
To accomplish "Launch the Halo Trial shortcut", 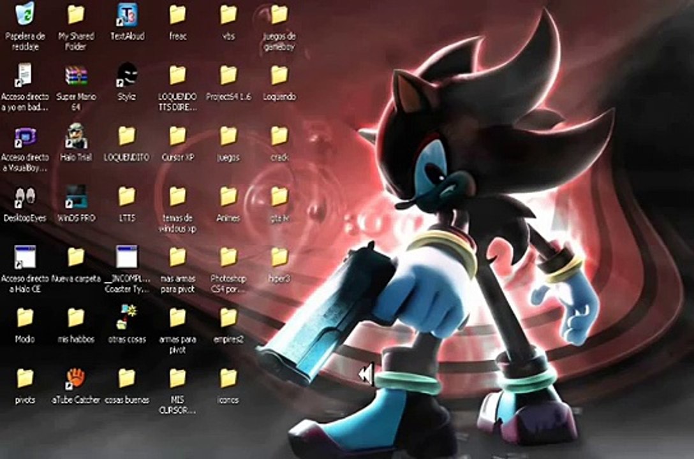I will [x=76, y=135].
